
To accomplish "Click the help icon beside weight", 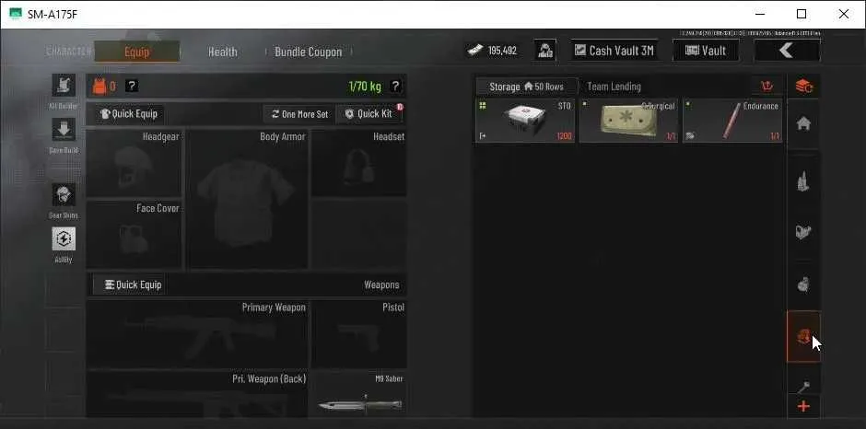I will tap(395, 87).
